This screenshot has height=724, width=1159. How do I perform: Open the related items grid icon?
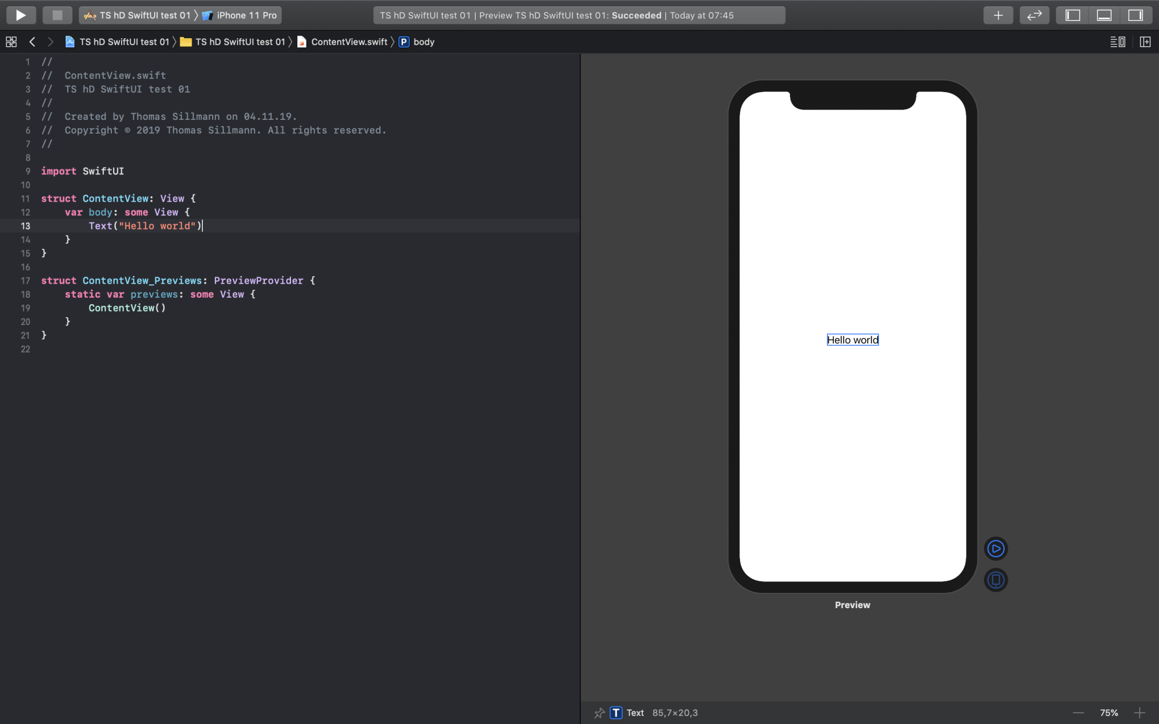pyautogui.click(x=11, y=42)
